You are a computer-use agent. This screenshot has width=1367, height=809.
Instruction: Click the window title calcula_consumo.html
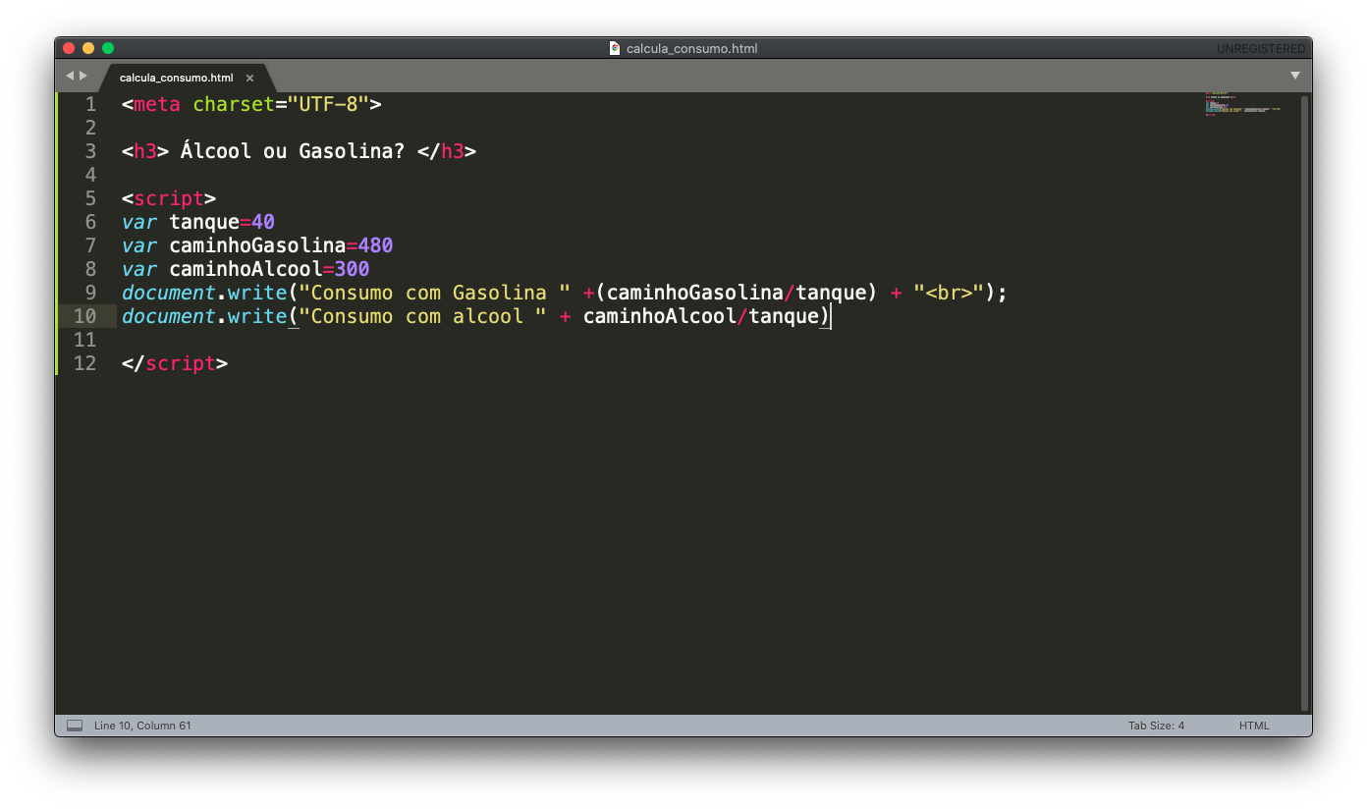click(691, 48)
